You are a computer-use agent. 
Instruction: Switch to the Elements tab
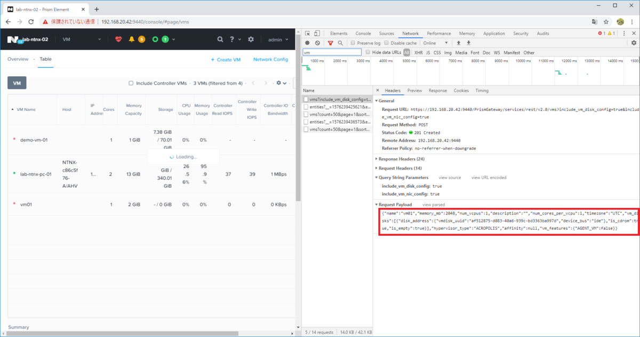pyautogui.click(x=339, y=34)
